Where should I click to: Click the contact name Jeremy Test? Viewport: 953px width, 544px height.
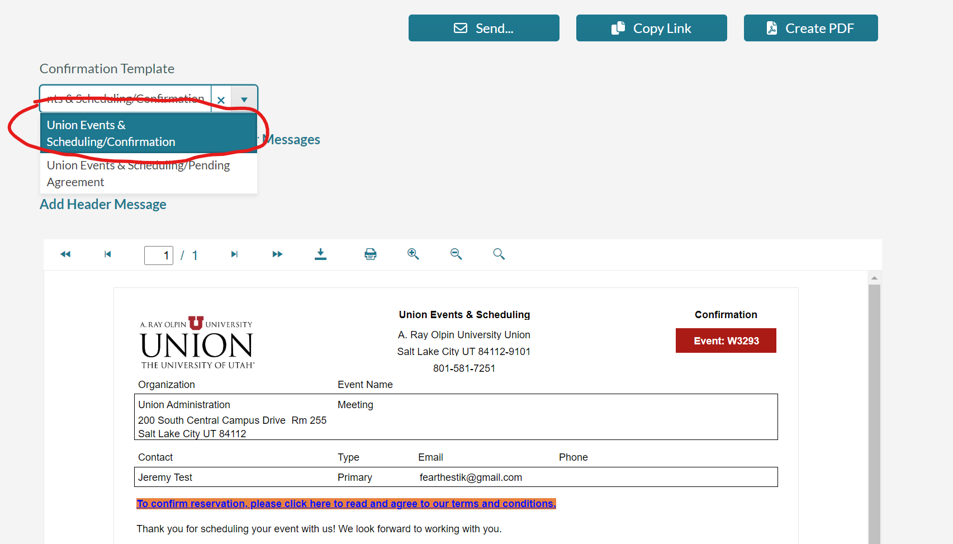tap(165, 477)
